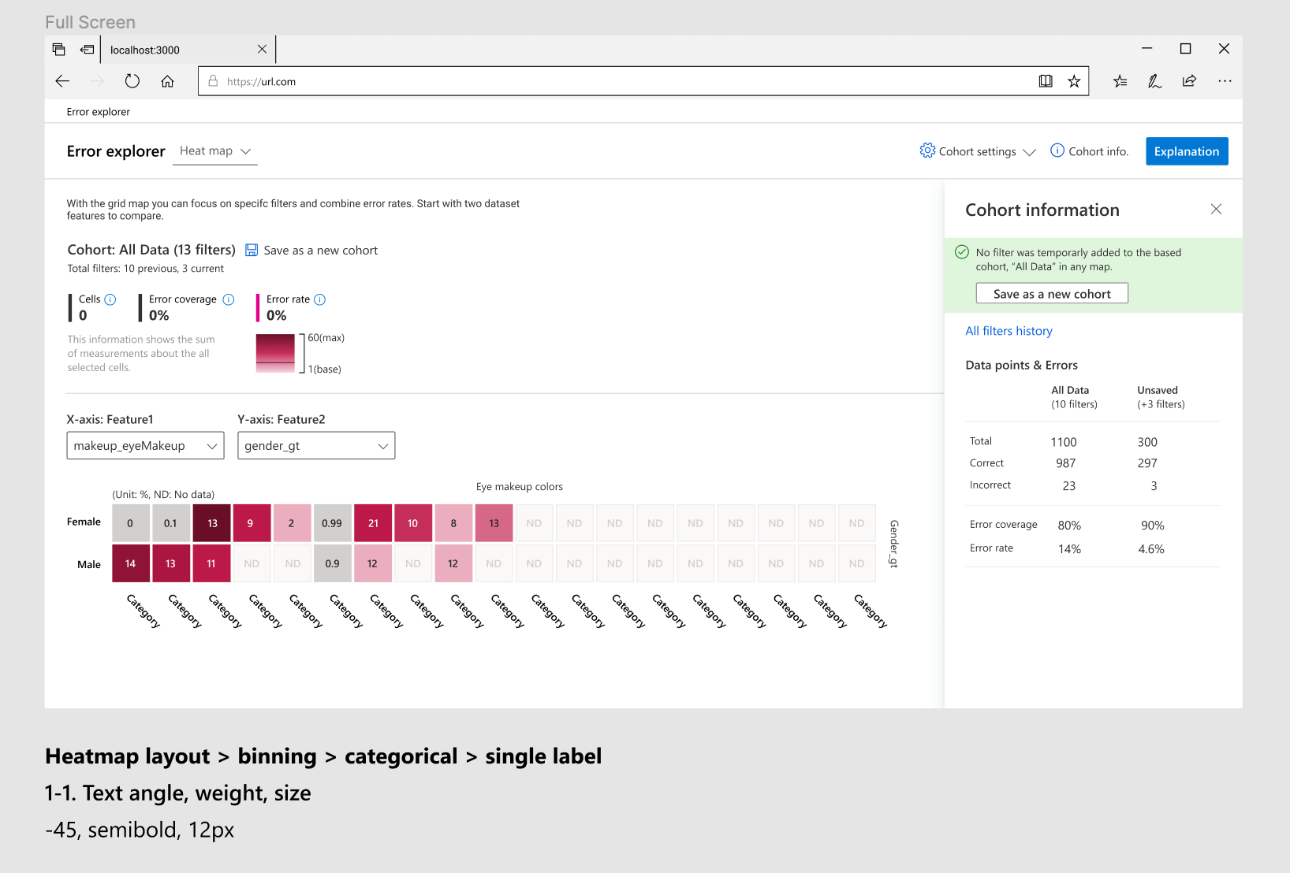
Task: Close the Cohort information panel
Action: 1216,209
